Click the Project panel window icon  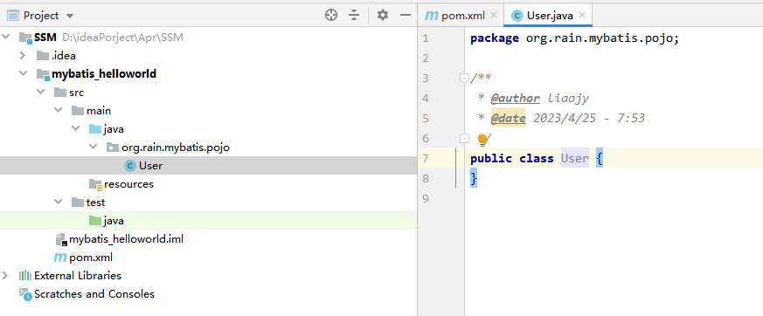pos(12,16)
